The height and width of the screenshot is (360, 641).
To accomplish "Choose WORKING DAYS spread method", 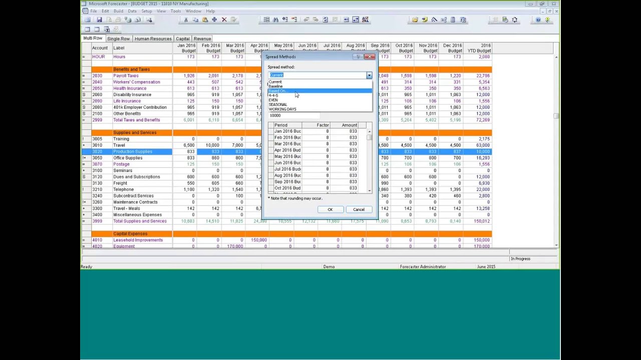I will 320,109.
